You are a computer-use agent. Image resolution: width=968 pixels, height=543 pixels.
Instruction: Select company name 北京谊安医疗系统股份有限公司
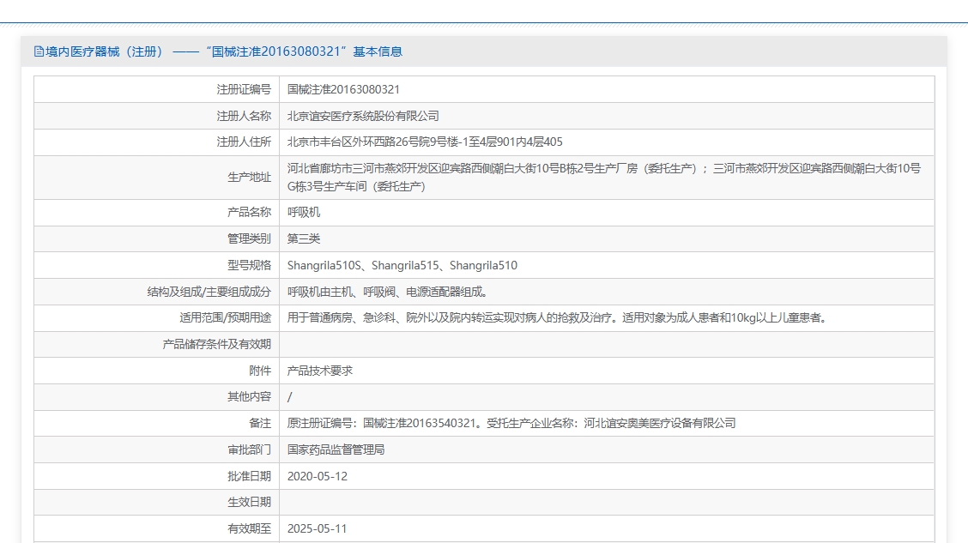click(363, 116)
